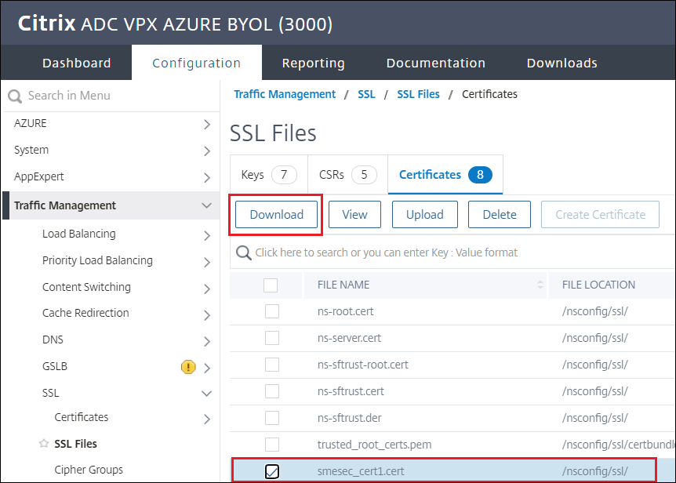
Task: Click the trusted_root_certs.pem file name
Action: tap(374, 445)
